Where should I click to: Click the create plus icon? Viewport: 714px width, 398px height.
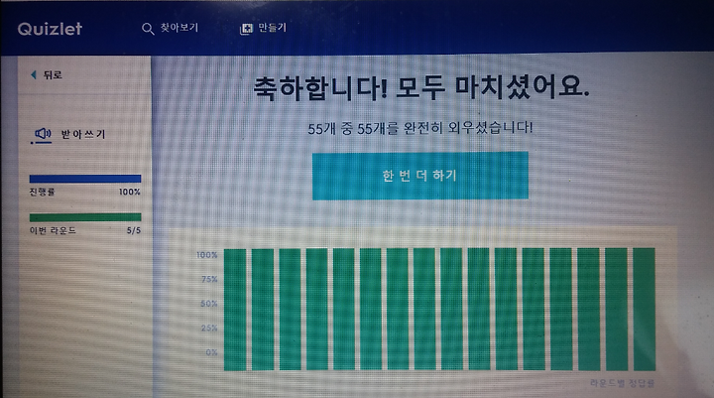tap(246, 29)
